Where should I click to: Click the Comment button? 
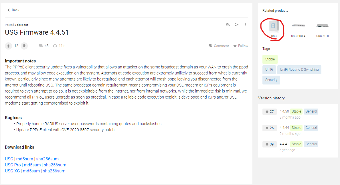click(219, 46)
